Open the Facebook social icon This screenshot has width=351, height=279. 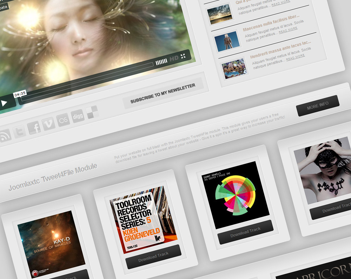[x=34, y=127]
